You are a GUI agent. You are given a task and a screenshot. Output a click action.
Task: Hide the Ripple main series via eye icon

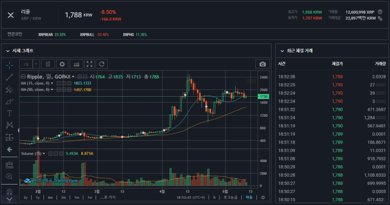pyautogui.click(x=79, y=77)
